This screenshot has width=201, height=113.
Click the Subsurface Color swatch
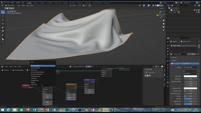click(x=190, y=88)
